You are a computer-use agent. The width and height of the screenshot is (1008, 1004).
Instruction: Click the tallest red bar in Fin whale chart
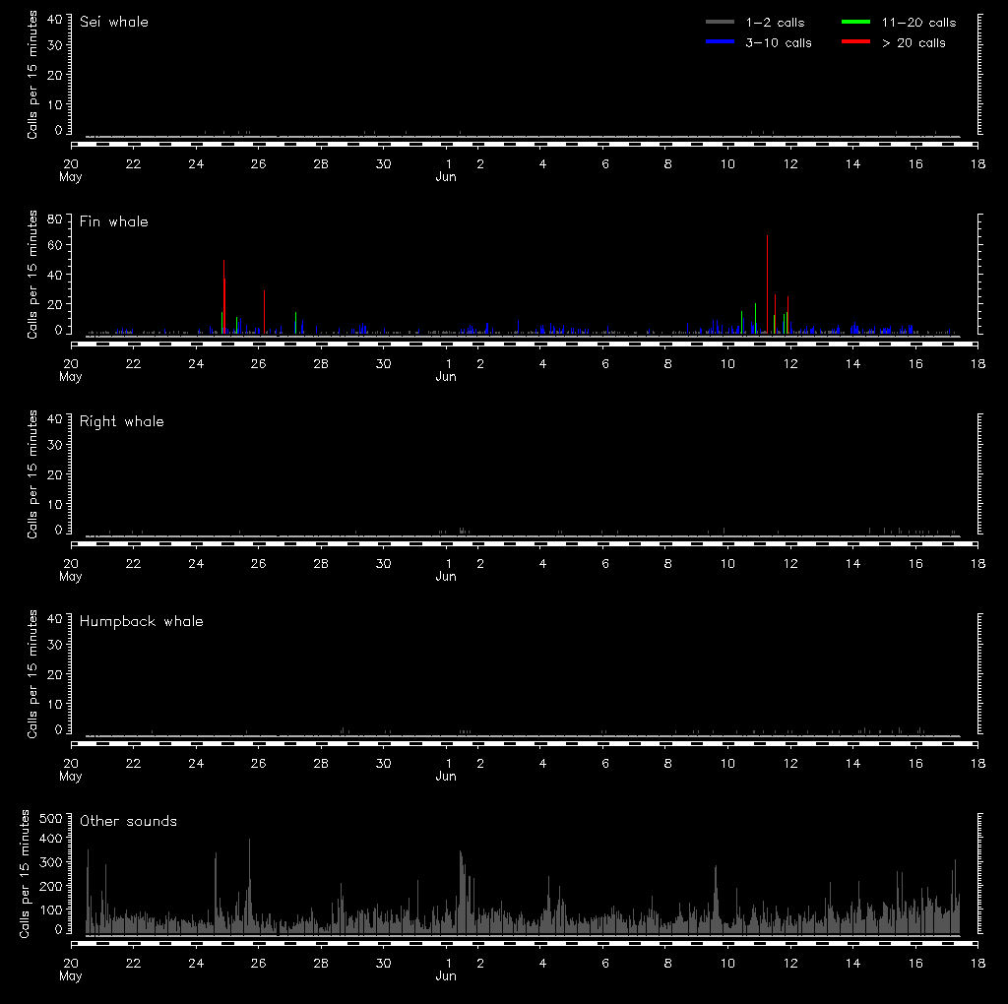point(225,305)
